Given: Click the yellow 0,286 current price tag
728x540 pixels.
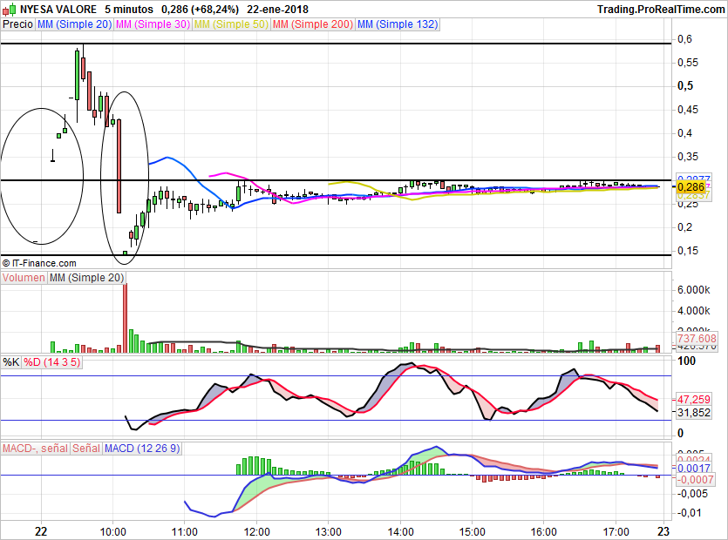Looking at the screenshot, I should 691,187.
